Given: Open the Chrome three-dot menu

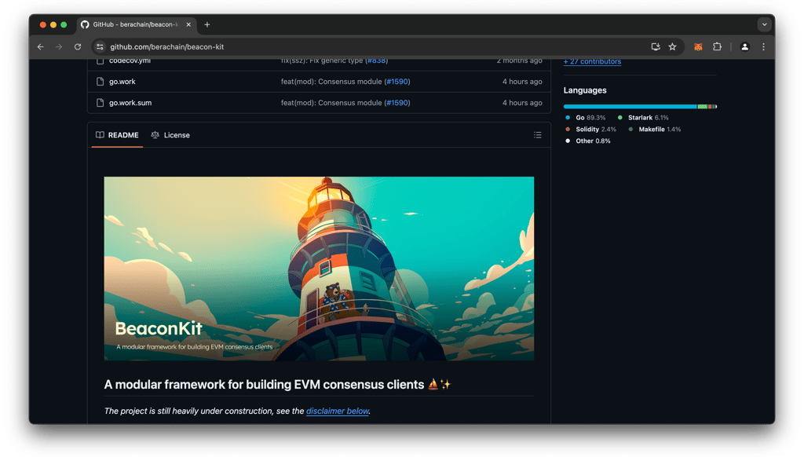Looking at the screenshot, I should [763, 46].
